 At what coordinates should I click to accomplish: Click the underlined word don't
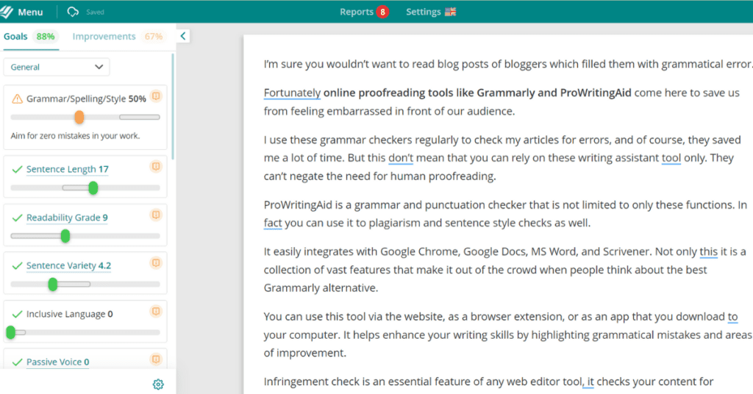click(401, 158)
